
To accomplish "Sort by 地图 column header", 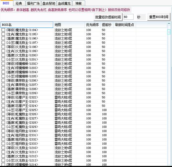I will click(x=69, y=25).
